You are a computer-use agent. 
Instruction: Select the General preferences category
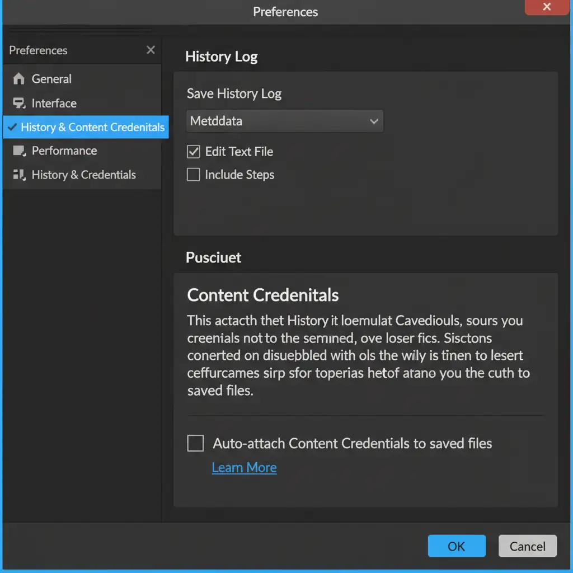51,79
